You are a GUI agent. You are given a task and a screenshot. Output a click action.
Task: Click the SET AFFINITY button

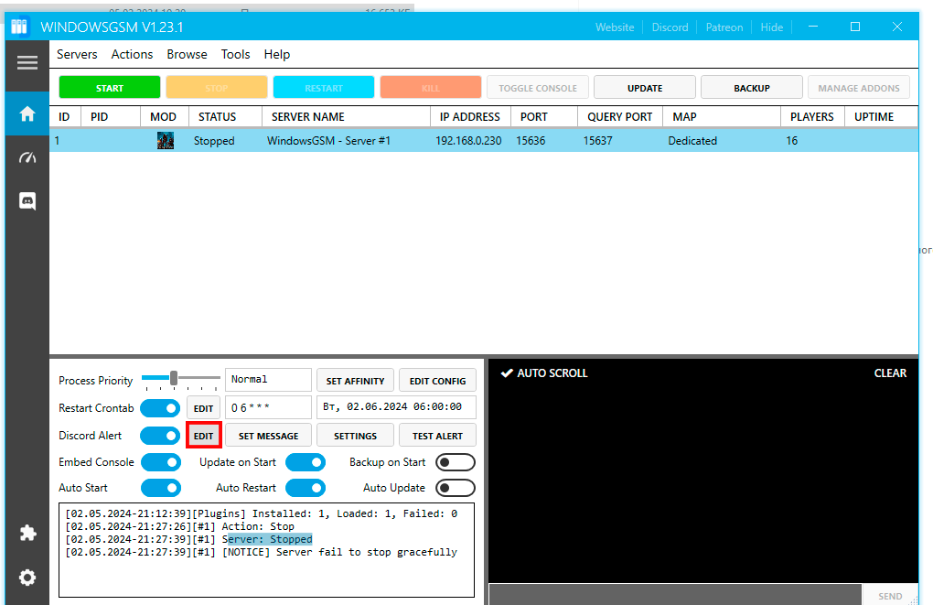(355, 381)
